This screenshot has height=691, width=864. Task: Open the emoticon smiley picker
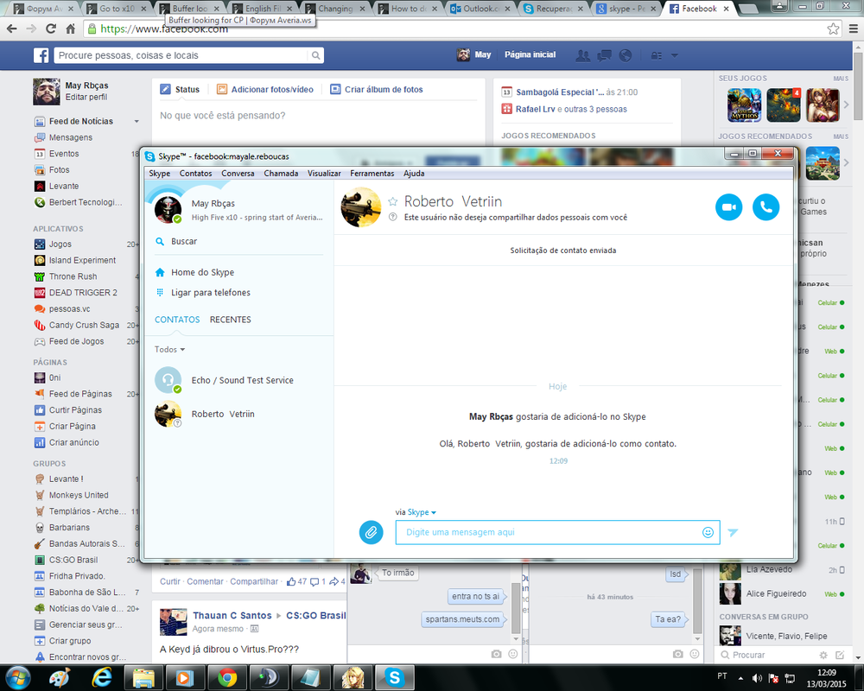708,532
